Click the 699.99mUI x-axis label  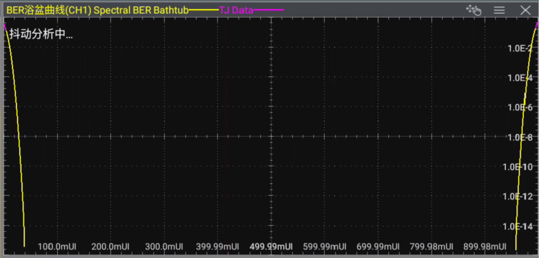[x=378, y=247]
